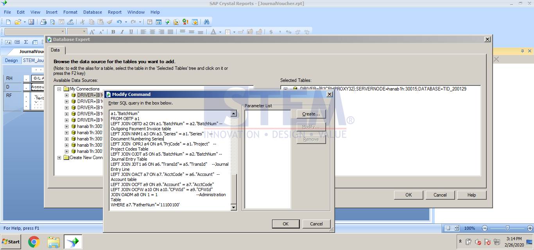534x250 pixels.
Task: Click the Insert Summary sigma icon
Action: pyautogui.click(x=26, y=42)
